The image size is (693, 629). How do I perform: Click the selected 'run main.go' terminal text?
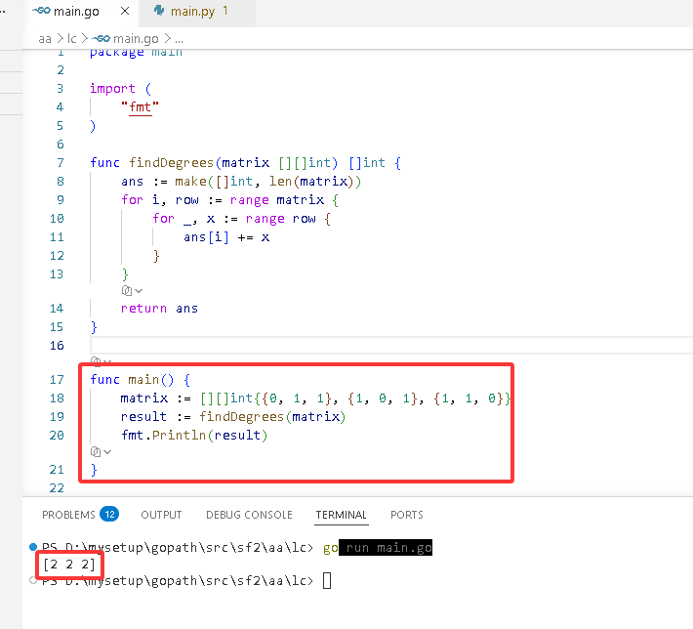click(x=386, y=548)
